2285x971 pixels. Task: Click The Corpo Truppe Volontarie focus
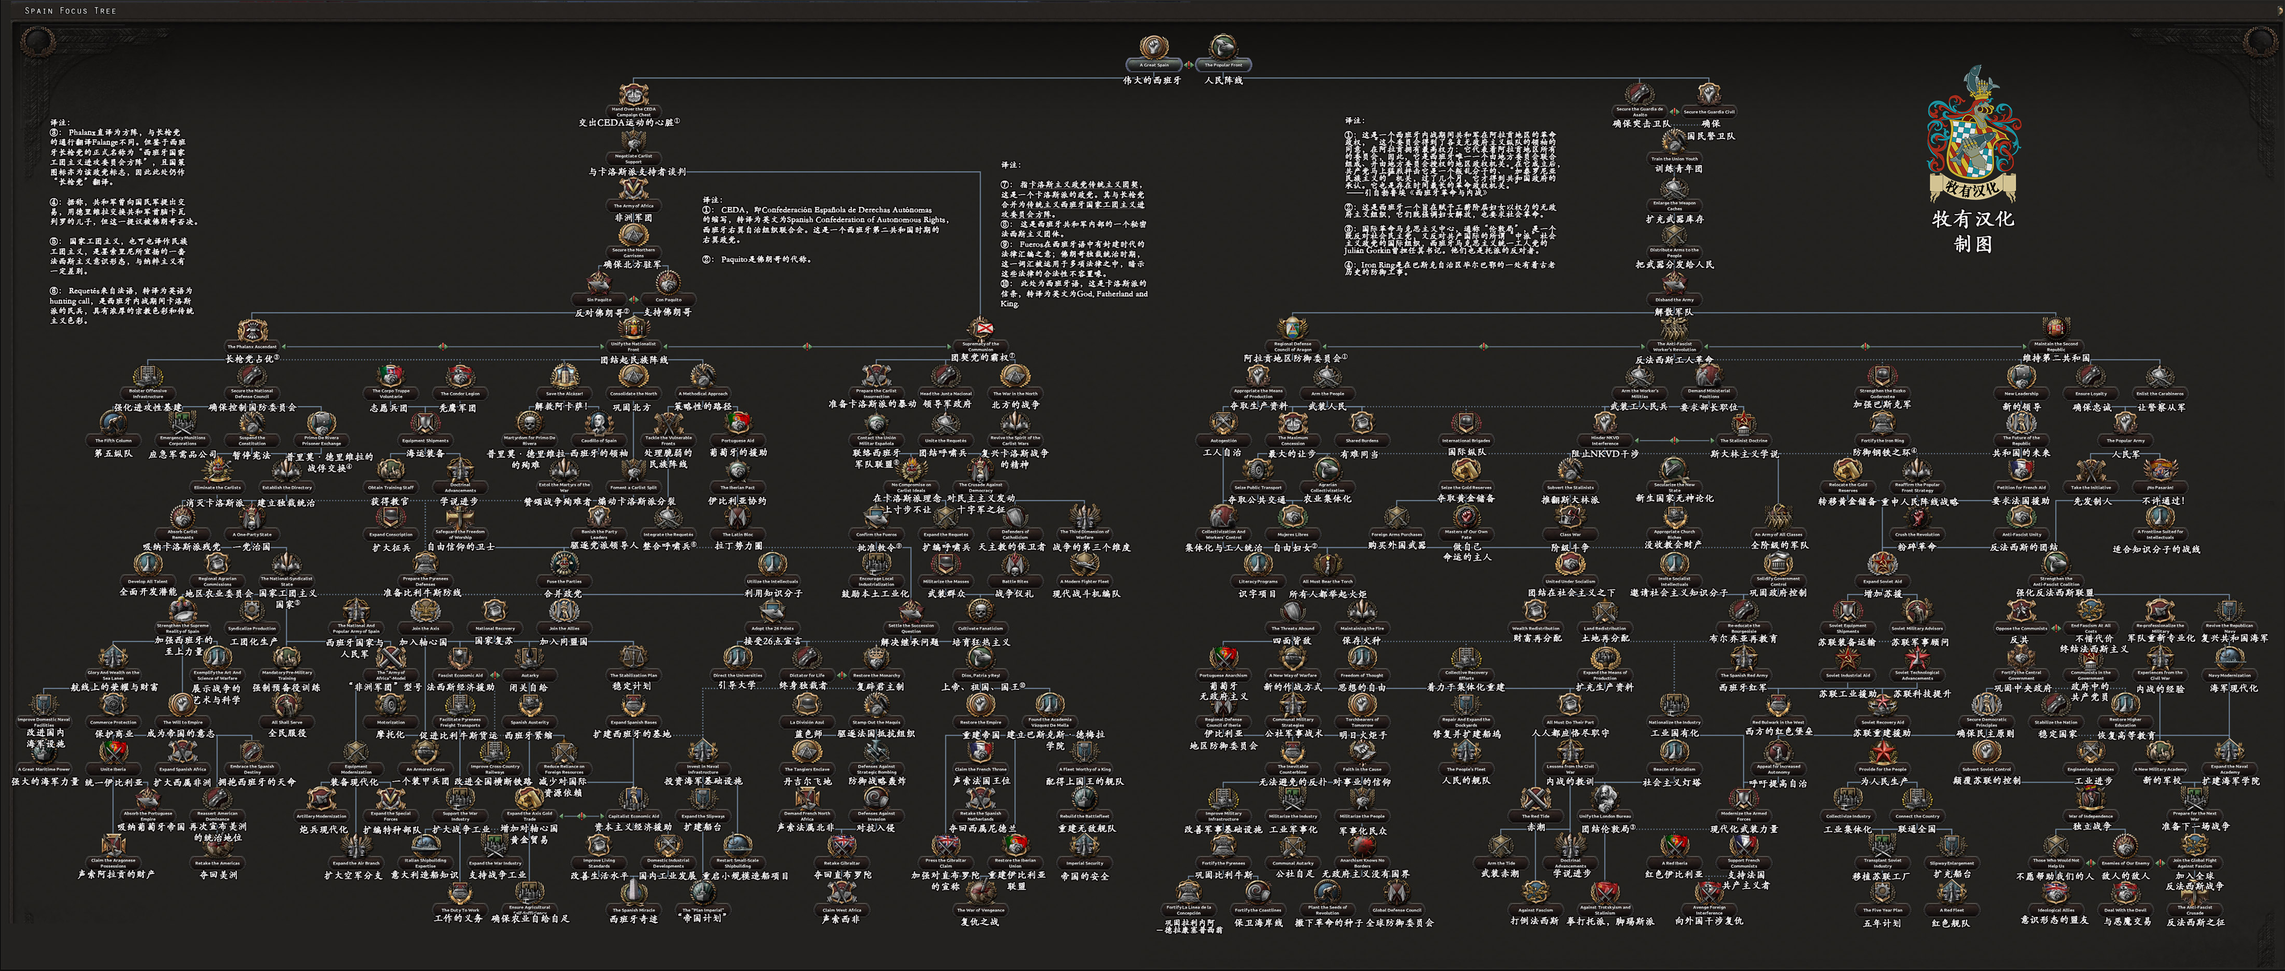coord(391,381)
